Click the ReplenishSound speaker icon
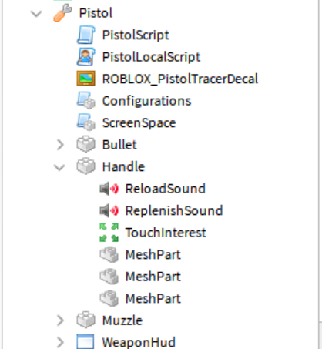This screenshot has height=349, width=322. pyautogui.click(x=109, y=211)
